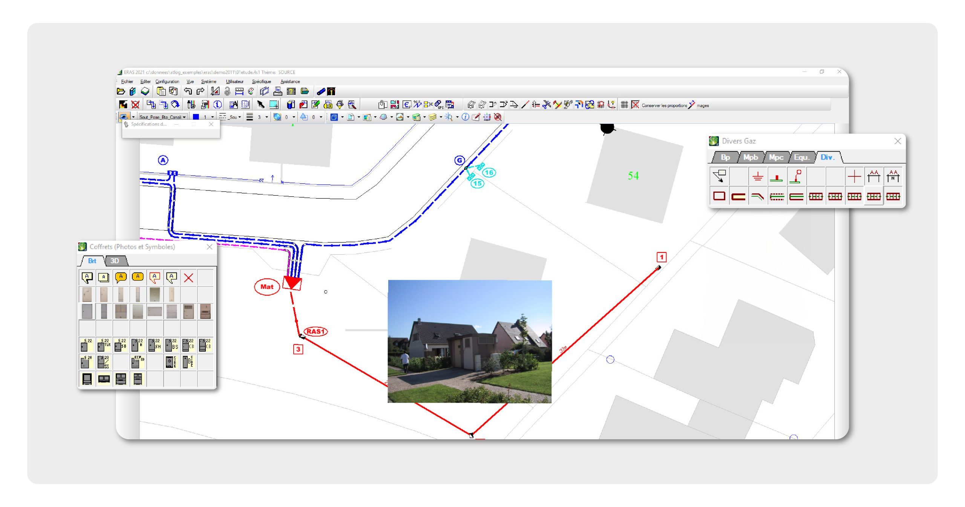This screenshot has width=965, height=507.
Task: Click the Undo arrow icon
Action: click(188, 91)
